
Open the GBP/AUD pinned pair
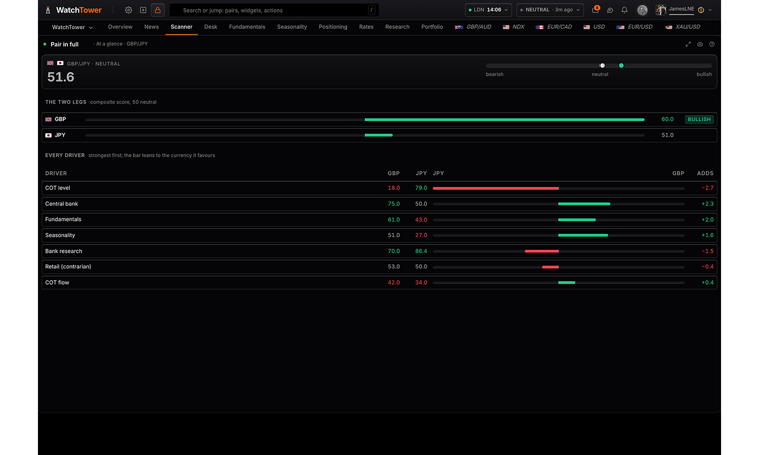tap(473, 27)
